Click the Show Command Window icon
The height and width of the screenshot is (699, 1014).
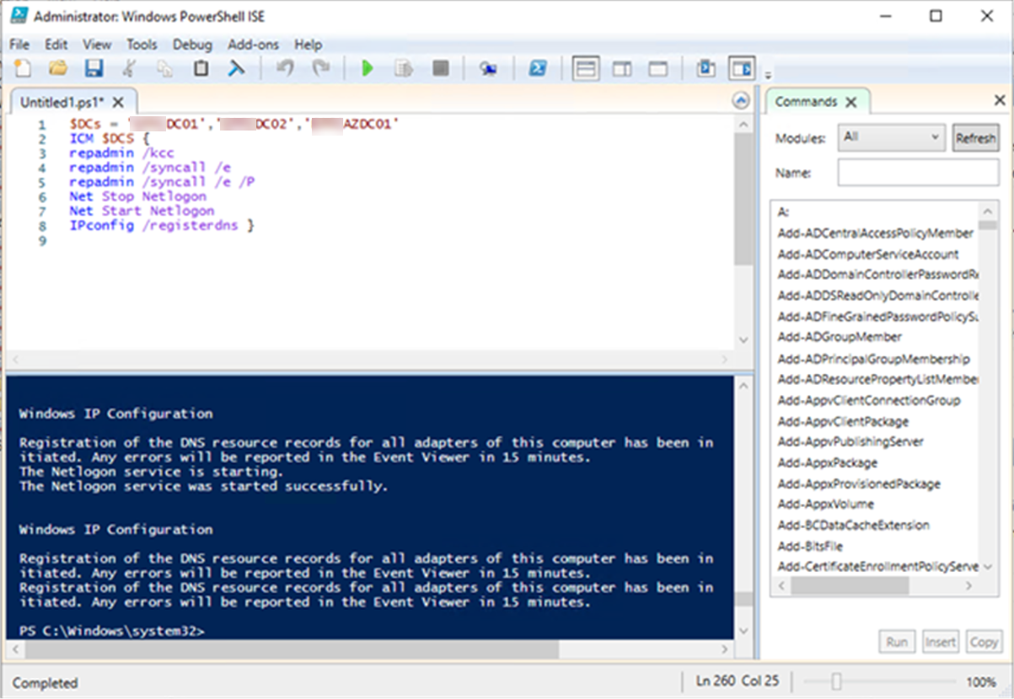(706, 69)
